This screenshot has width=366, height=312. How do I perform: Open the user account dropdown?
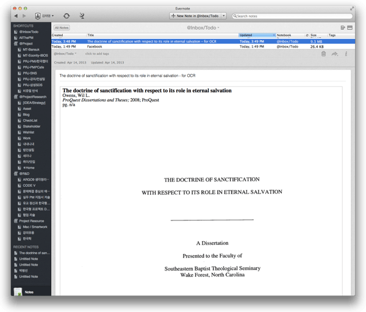tap(44, 15)
